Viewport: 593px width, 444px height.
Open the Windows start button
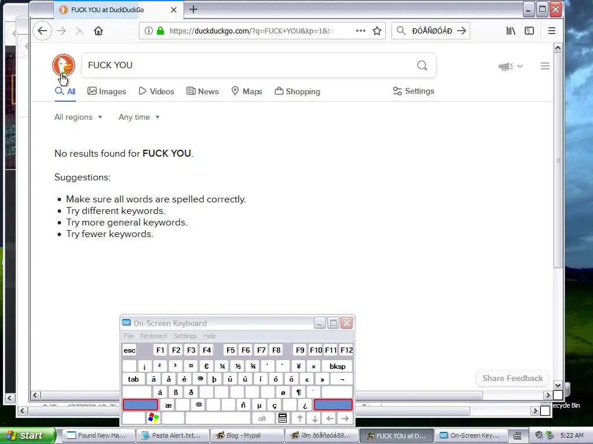(27, 435)
